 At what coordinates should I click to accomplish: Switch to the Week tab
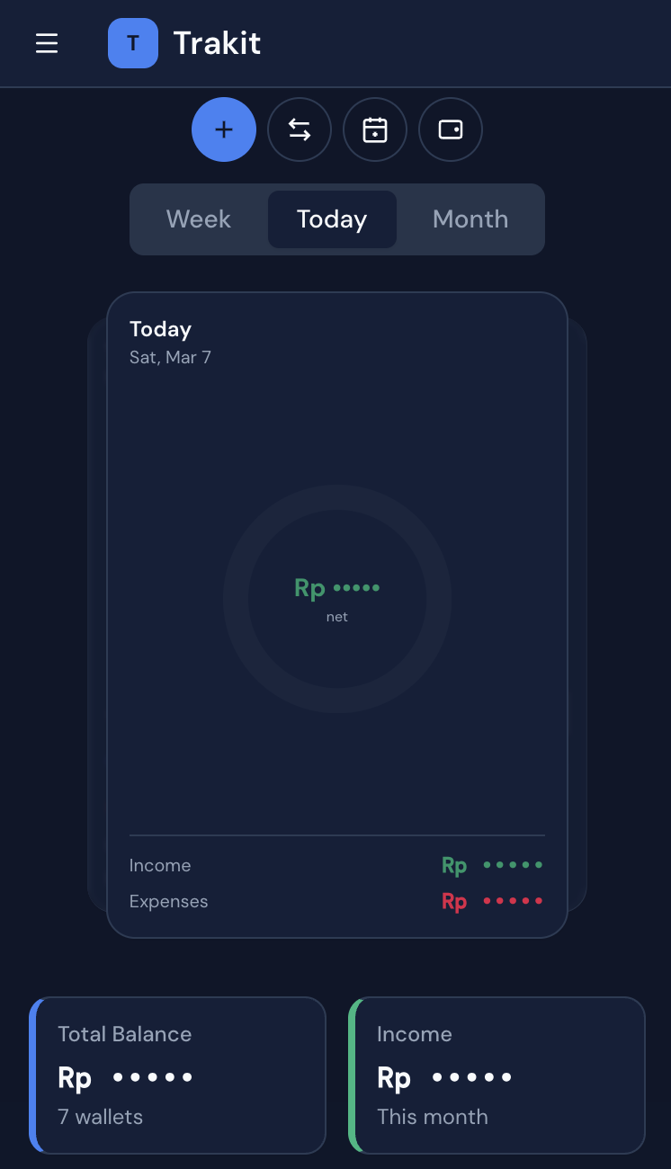click(199, 219)
